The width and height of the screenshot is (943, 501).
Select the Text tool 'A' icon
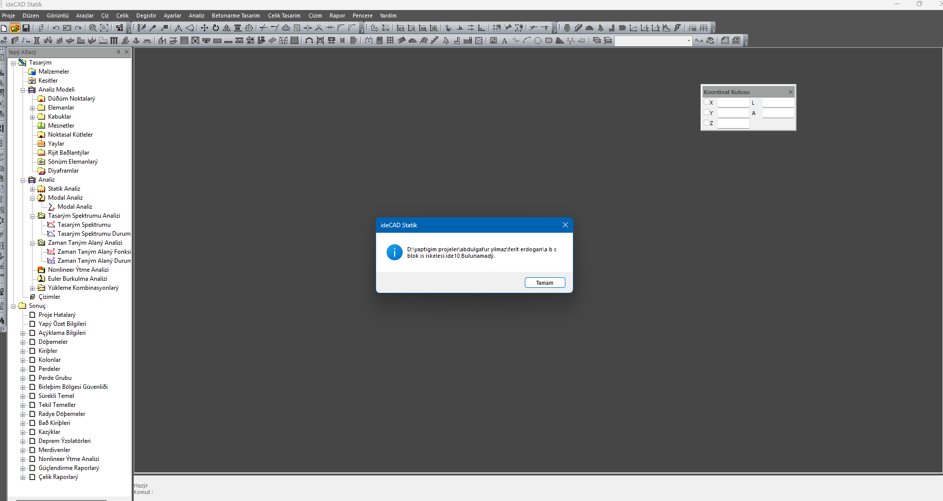pyautogui.click(x=504, y=41)
